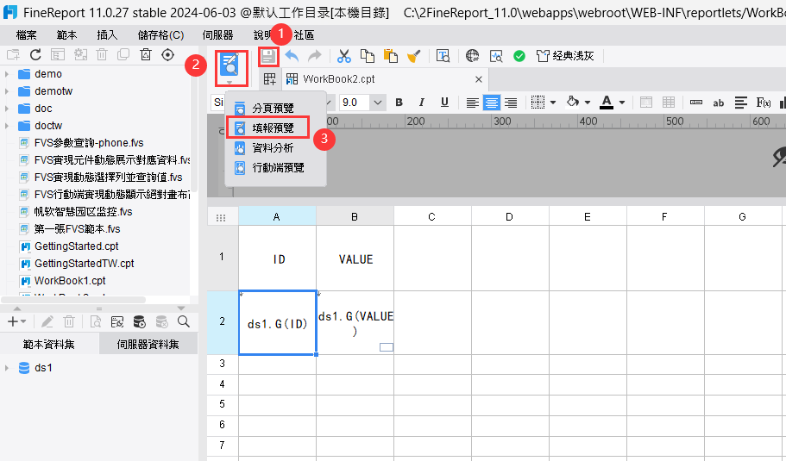Open the 範本 menu
786x461 pixels.
pos(66,35)
